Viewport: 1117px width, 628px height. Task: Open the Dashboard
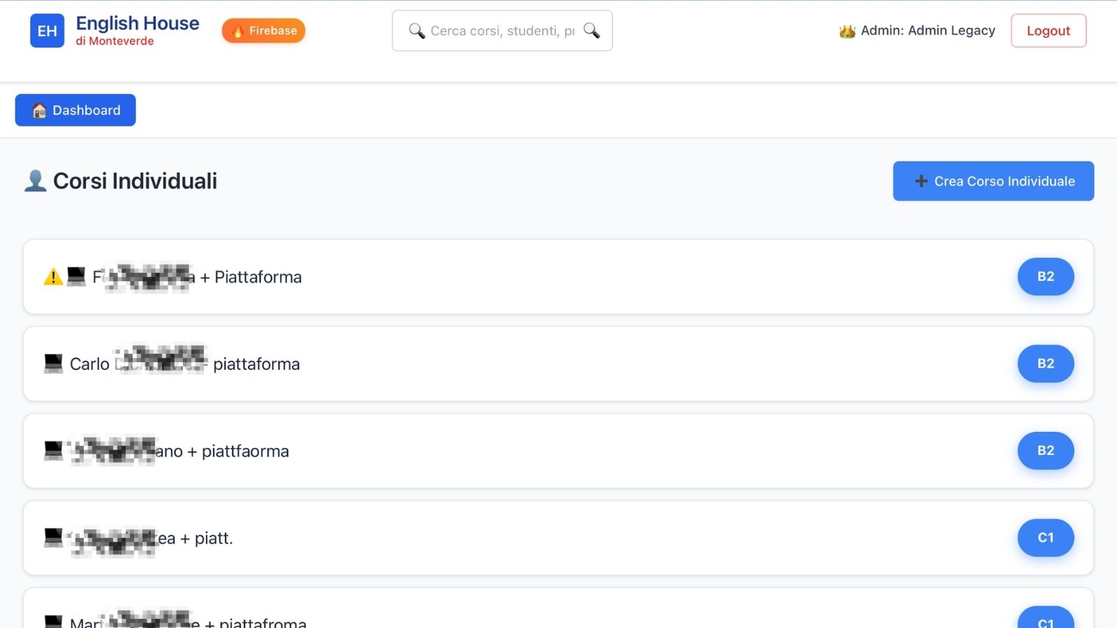[75, 110]
